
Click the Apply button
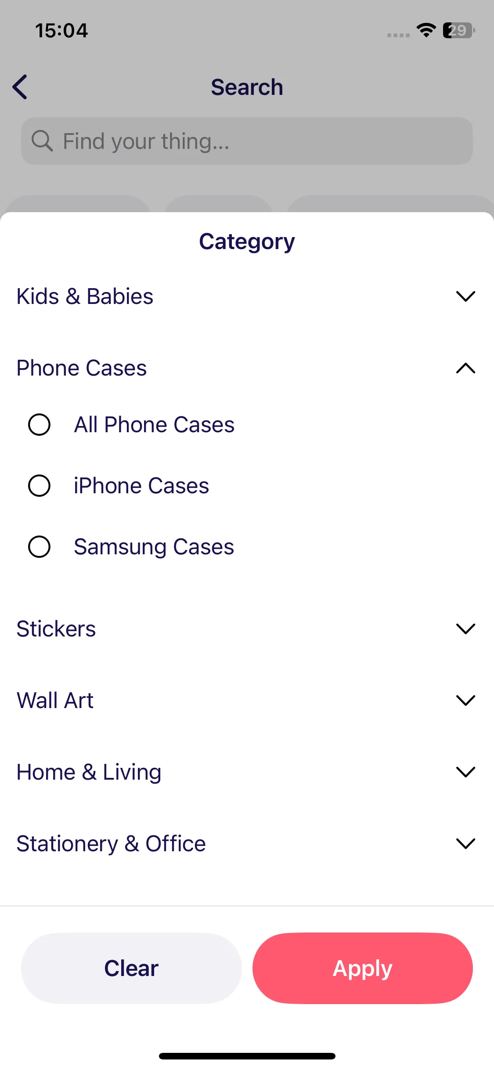(363, 968)
